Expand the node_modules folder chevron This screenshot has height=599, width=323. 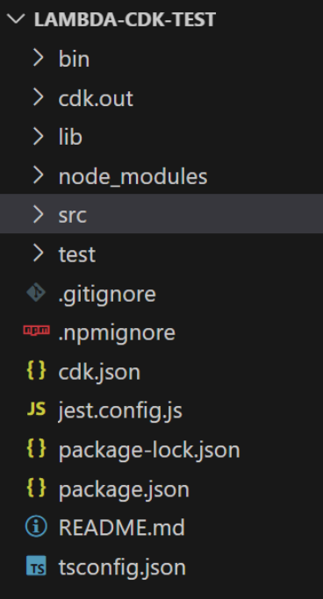(39, 175)
